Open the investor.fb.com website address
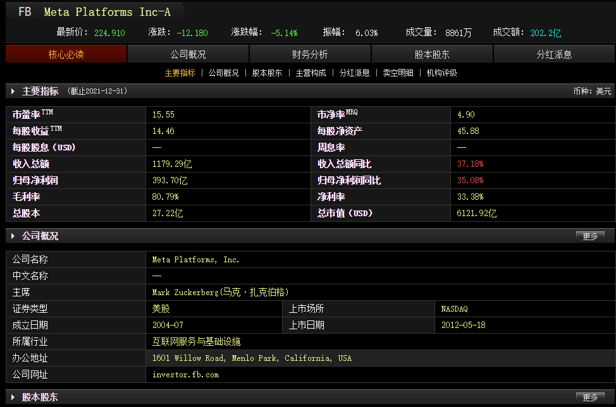This screenshot has width=616, height=407. [185, 375]
